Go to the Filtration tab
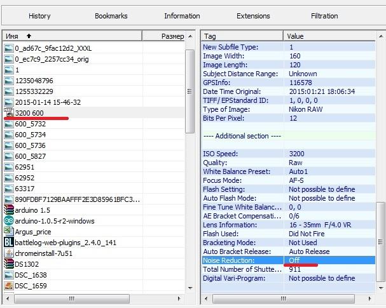The height and width of the screenshot is (308, 386). point(324,16)
